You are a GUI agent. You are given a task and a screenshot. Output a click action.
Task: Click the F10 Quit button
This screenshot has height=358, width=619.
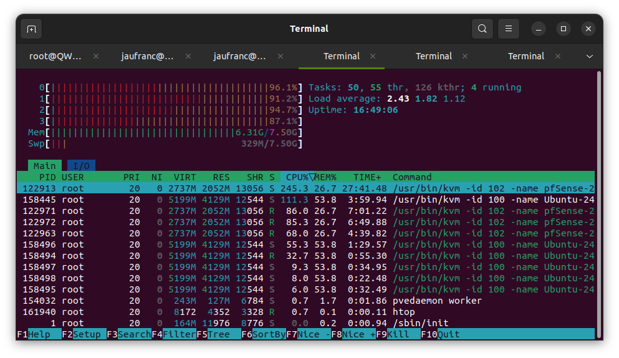pos(441,334)
